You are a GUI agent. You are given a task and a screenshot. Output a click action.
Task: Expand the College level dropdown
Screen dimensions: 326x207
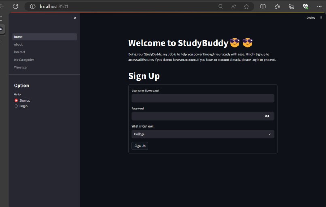point(203,134)
